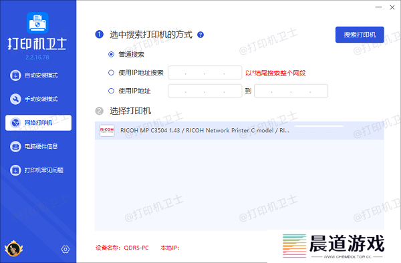Open 手动安装模式 in the sidebar

[34, 99]
